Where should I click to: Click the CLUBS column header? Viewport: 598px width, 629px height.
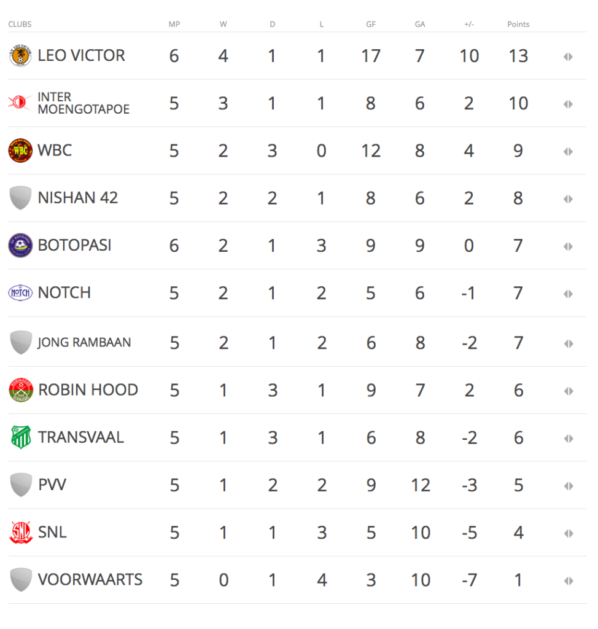[x=20, y=24]
